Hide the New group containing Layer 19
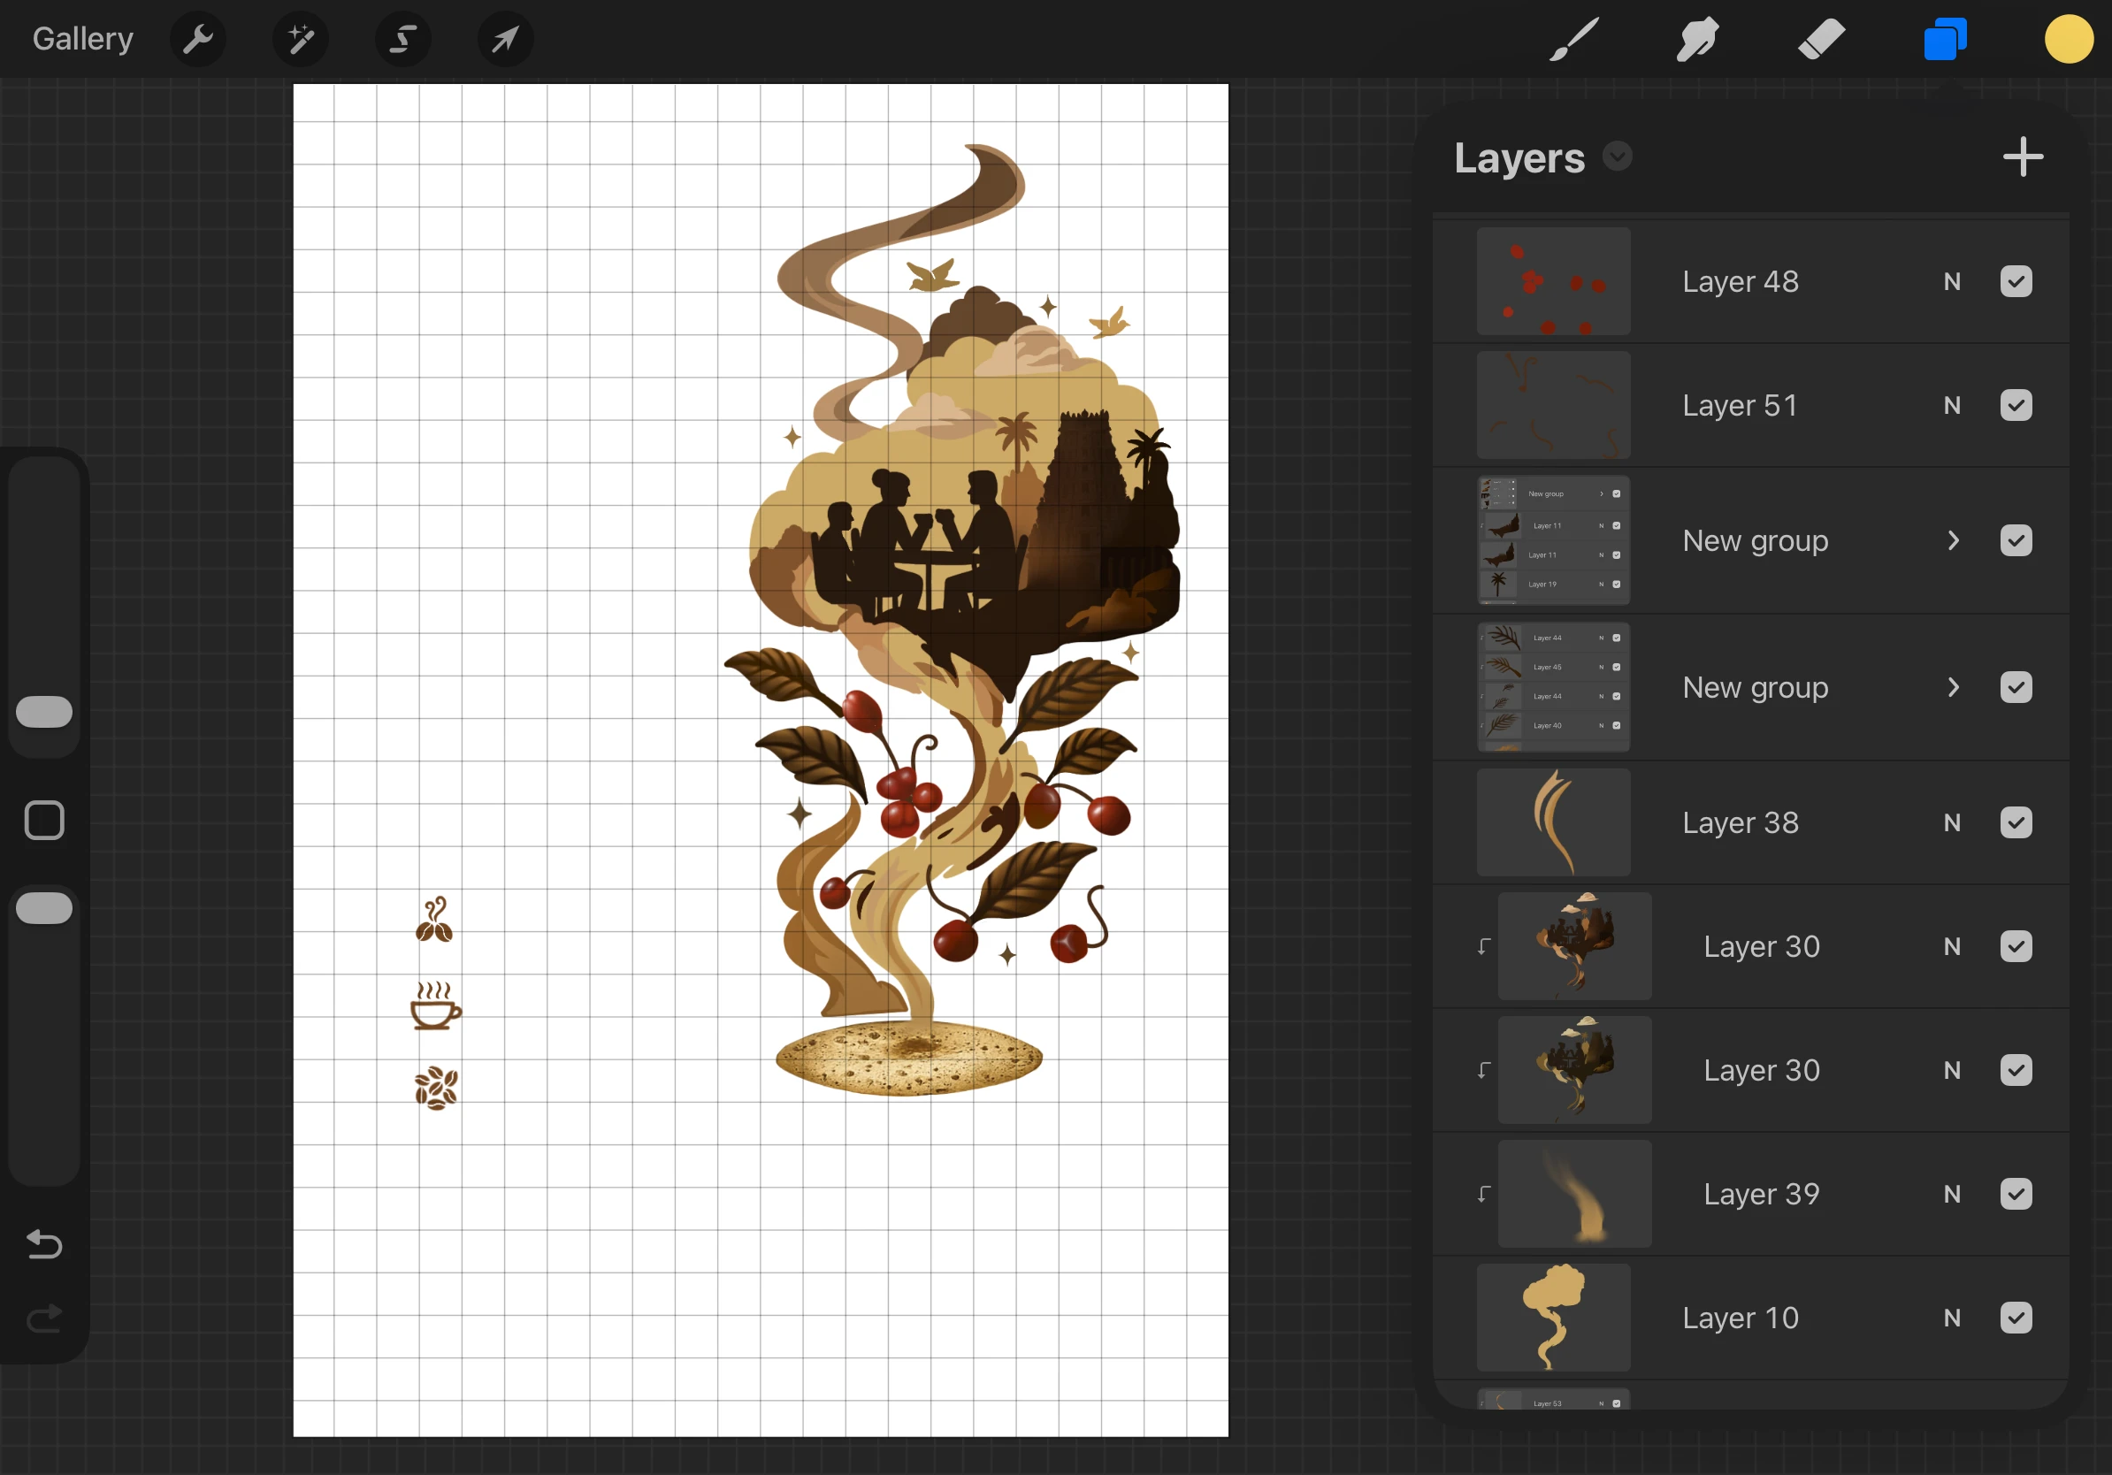The height and width of the screenshot is (1475, 2112). coord(2016,540)
